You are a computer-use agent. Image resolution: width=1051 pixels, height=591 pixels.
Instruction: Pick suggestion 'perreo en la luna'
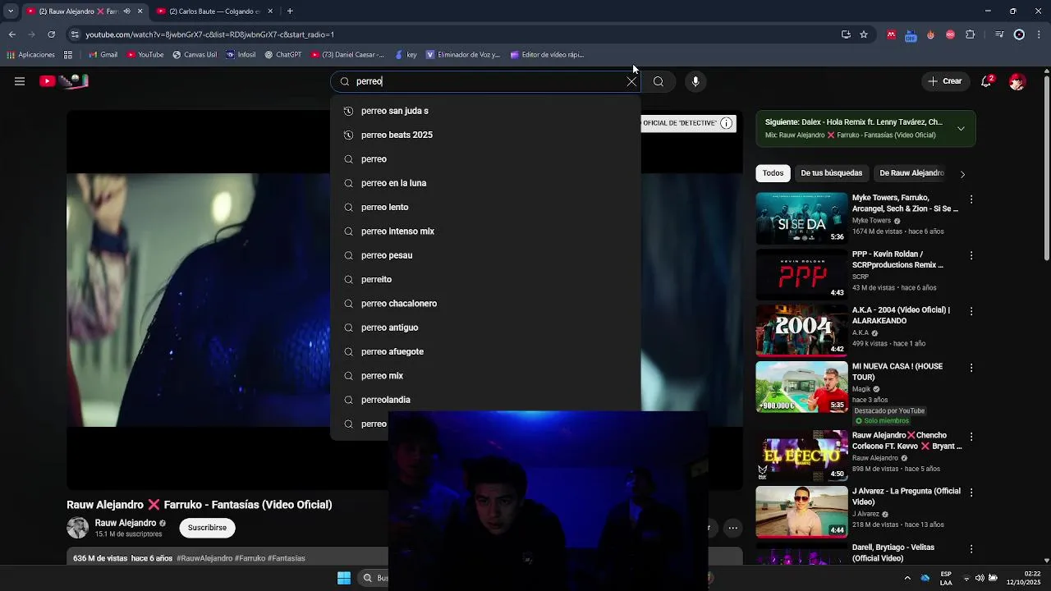click(485, 183)
